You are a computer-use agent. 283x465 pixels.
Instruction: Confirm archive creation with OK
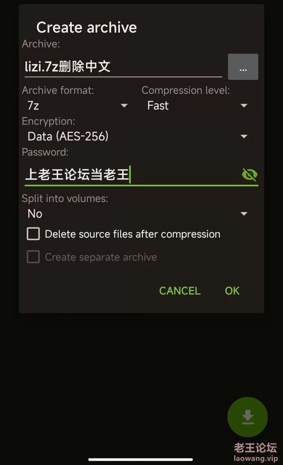pyautogui.click(x=232, y=291)
